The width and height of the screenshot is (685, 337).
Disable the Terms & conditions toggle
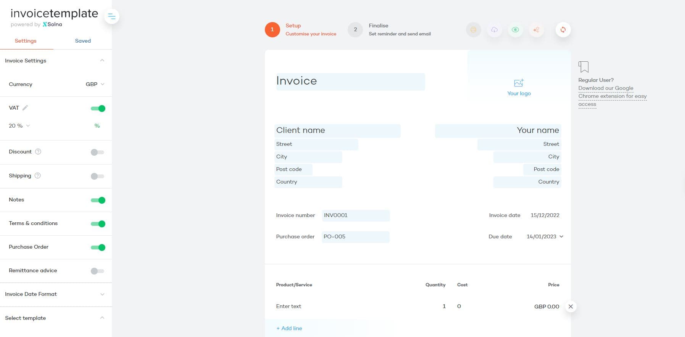[98, 224]
